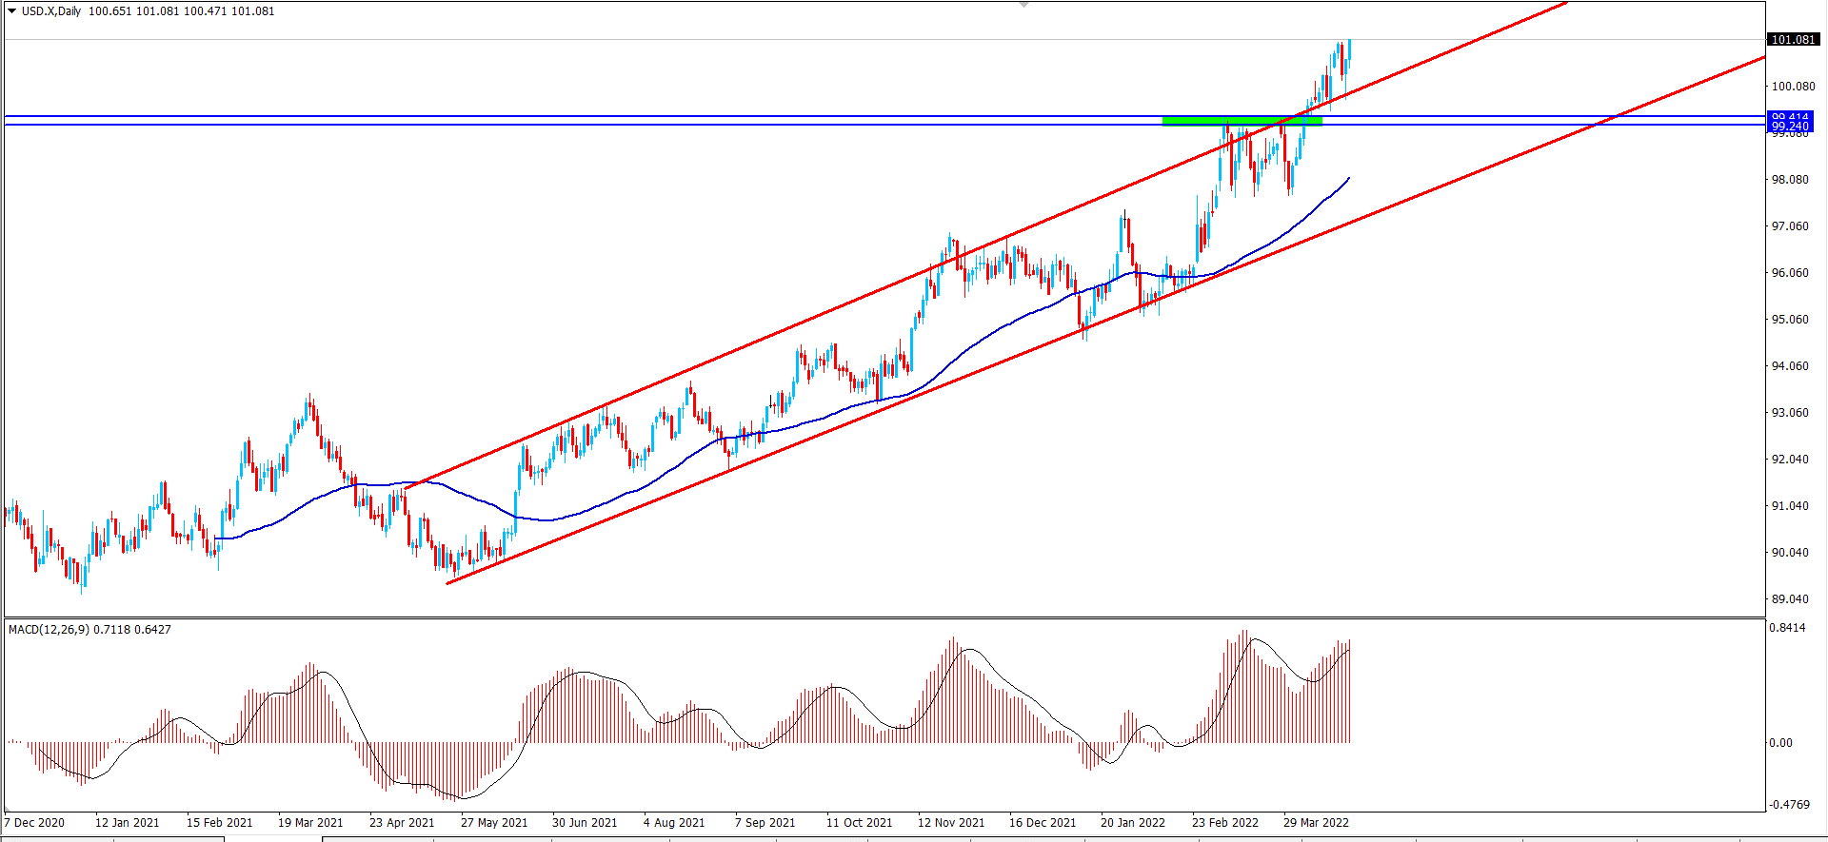This screenshot has width=1828, height=842.
Task: Click the 89.040 price axis label
Action: pyautogui.click(x=1789, y=599)
